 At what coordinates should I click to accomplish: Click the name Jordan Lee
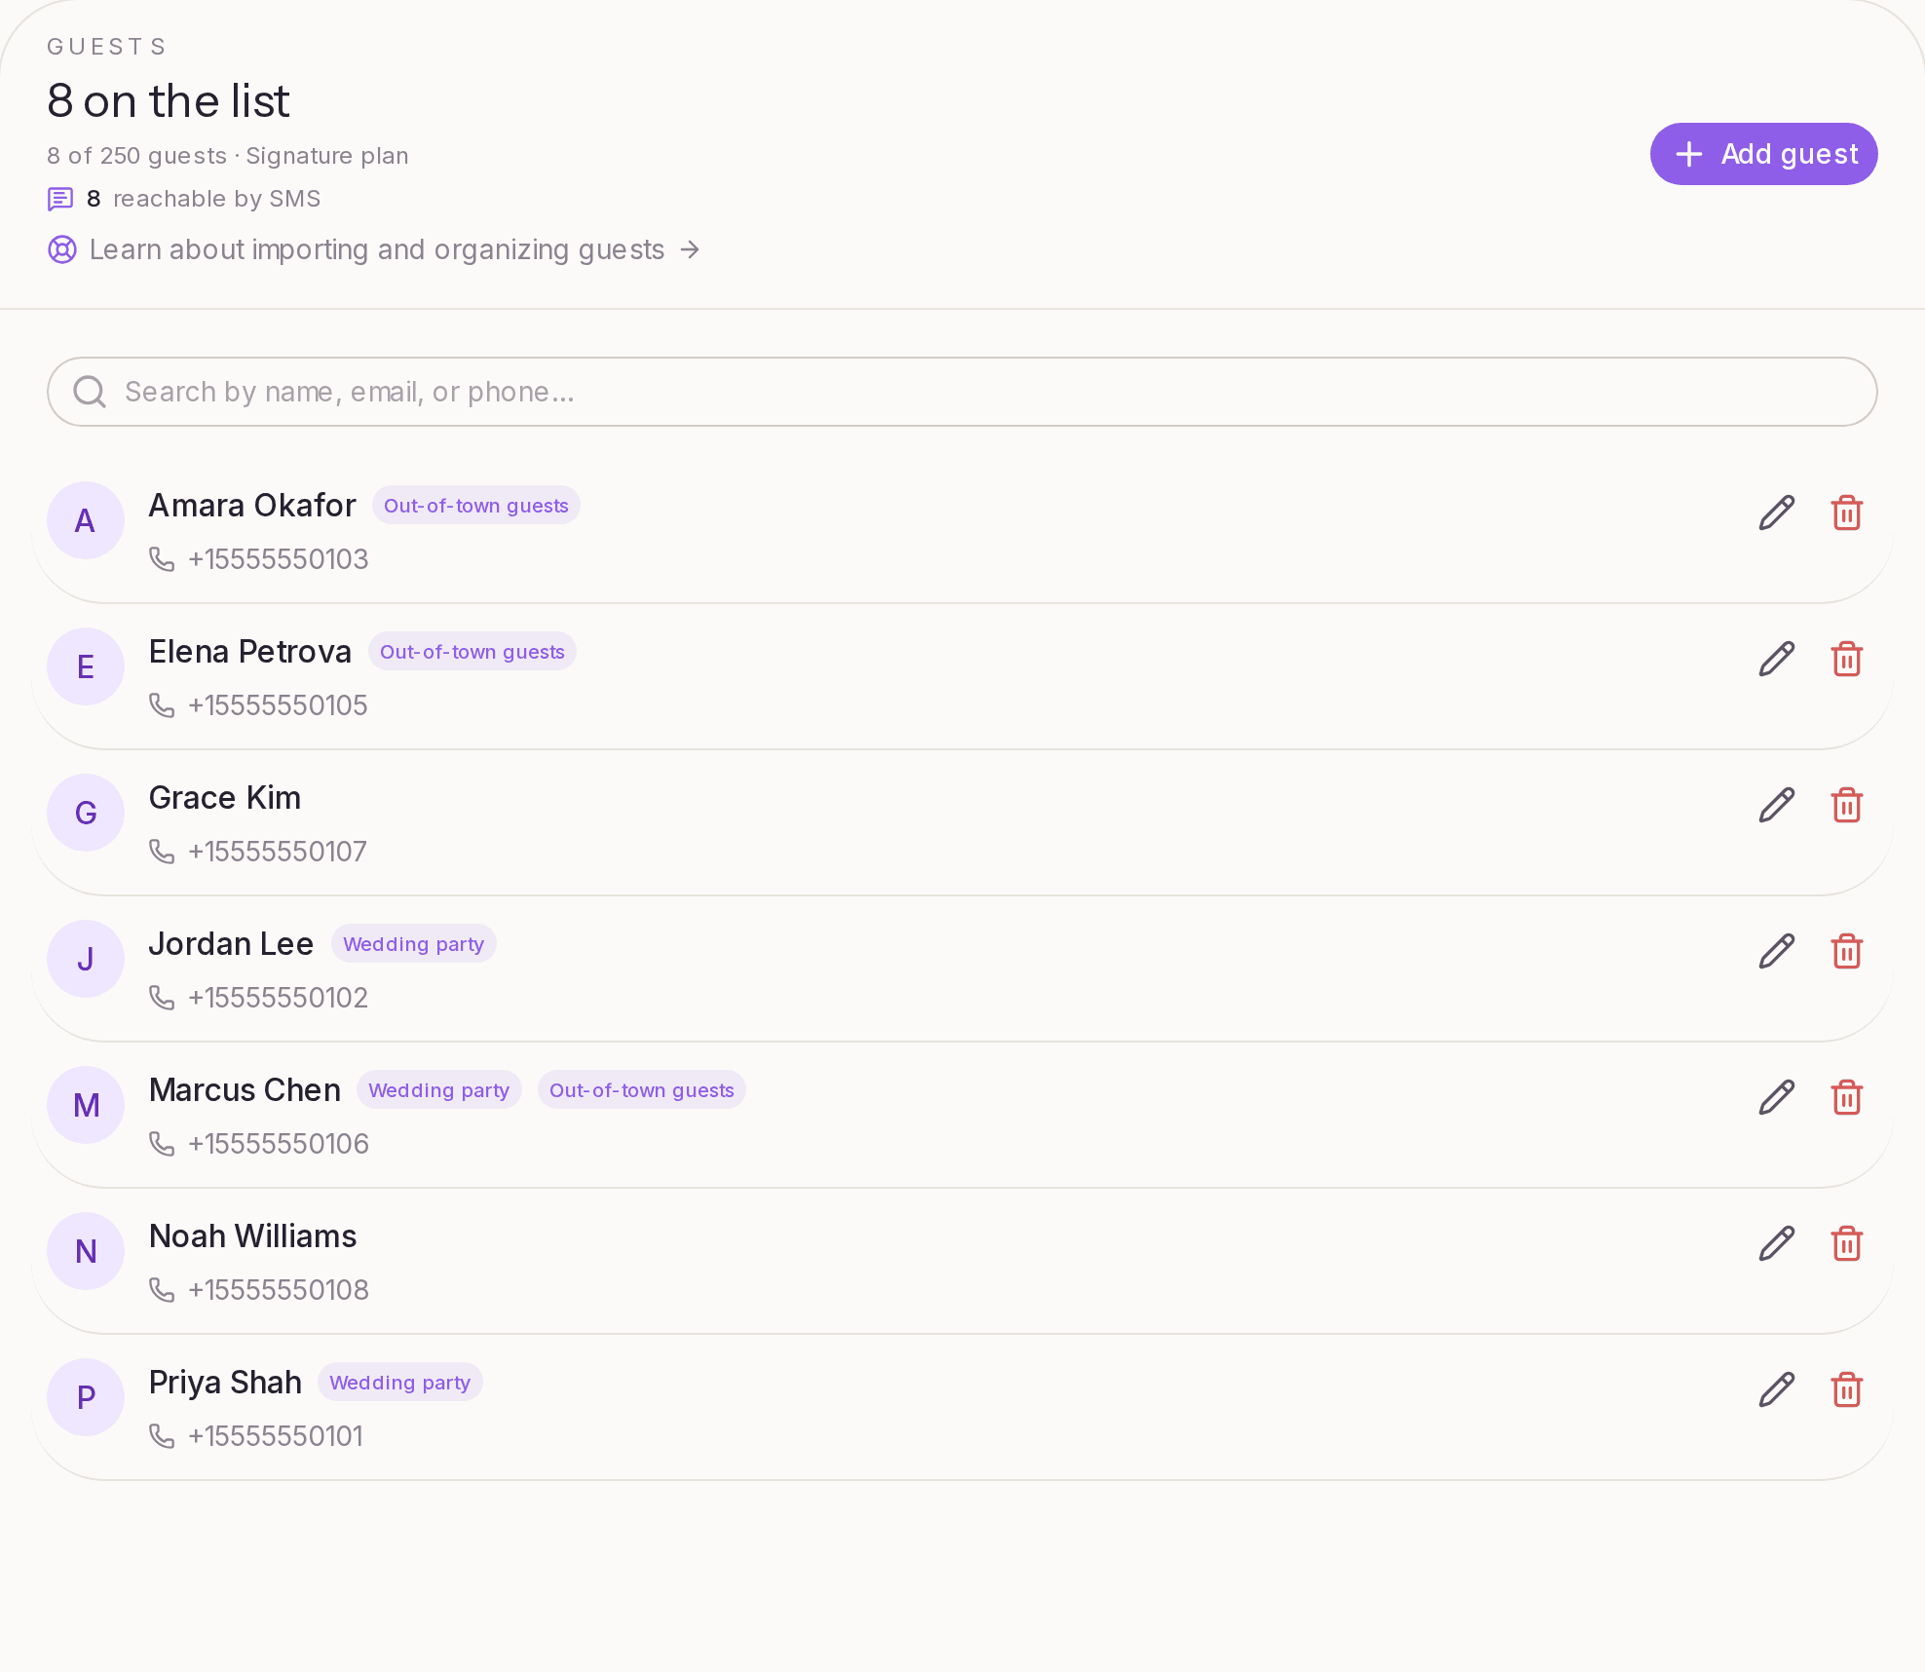tap(231, 944)
